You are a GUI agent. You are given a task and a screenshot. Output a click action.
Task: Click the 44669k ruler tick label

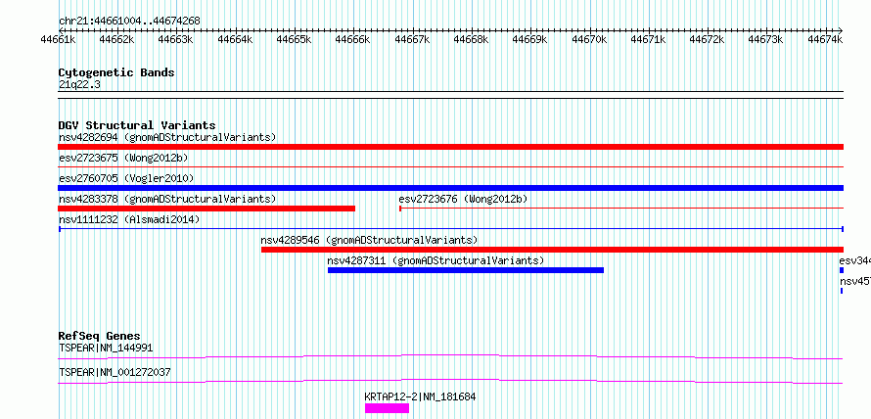529,39
